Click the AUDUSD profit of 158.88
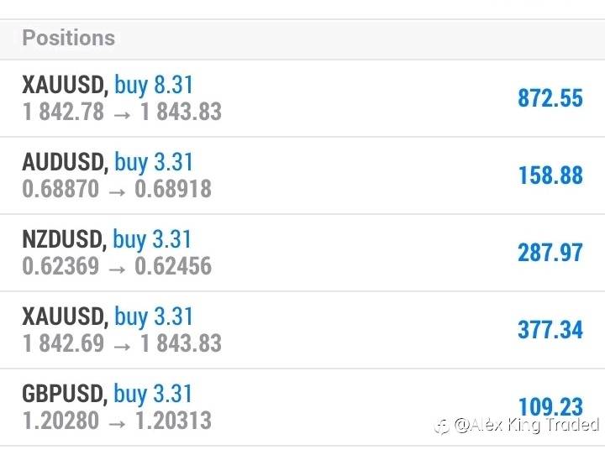This screenshot has width=605, height=455. pos(550,175)
